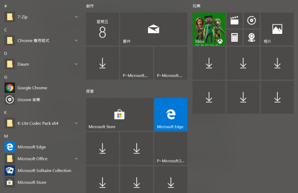Jump to letter # in app list
The width and height of the screenshot is (298, 193).
tap(6, 6)
